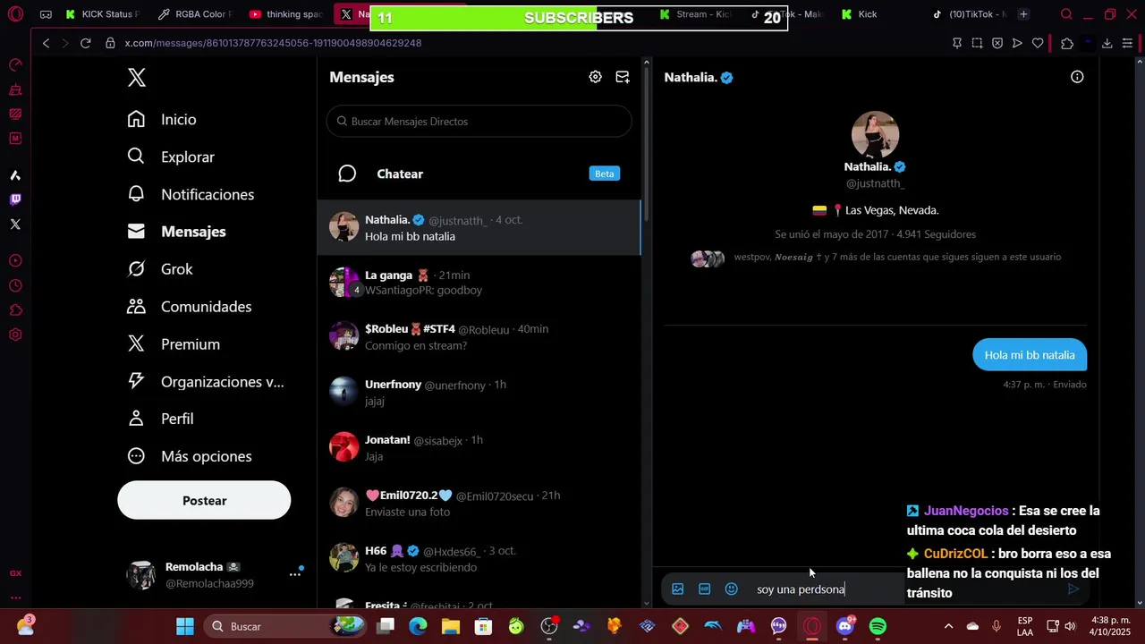Open Notificaciones in X navigation
1145x644 pixels.
(191, 194)
